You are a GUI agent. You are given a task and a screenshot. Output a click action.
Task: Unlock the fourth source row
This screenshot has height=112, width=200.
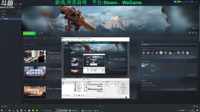point(86,87)
